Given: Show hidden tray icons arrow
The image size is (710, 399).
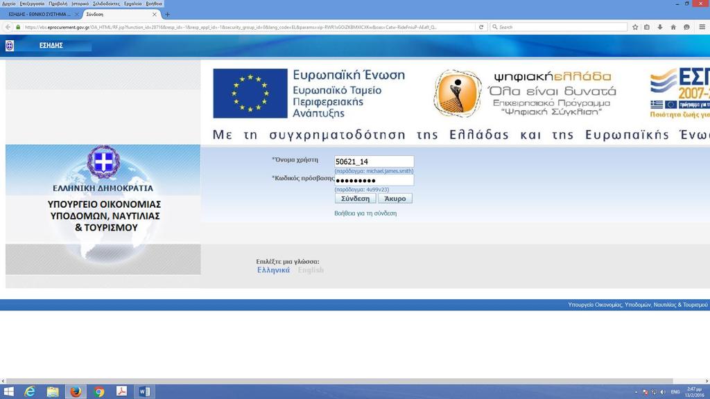Looking at the screenshot, I should 637,392.
